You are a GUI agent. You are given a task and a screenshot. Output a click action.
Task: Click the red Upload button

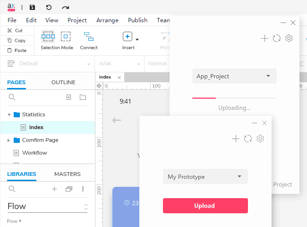[205, 206]
